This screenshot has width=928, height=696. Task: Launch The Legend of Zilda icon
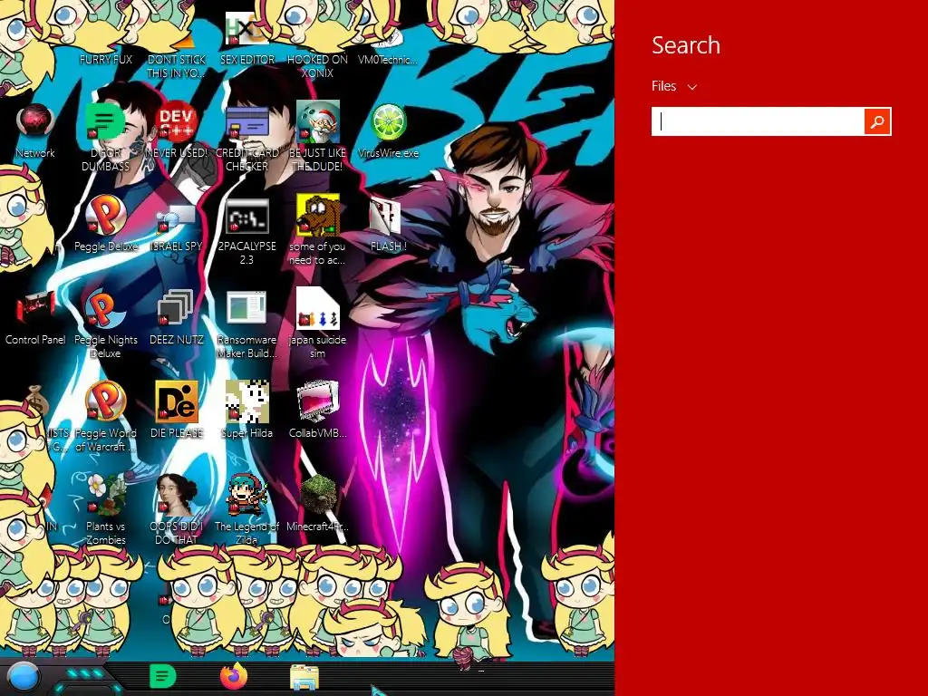coord(246,494)
